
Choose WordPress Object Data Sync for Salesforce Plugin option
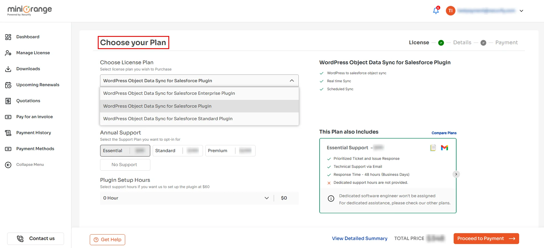click(x=199, y=106)
